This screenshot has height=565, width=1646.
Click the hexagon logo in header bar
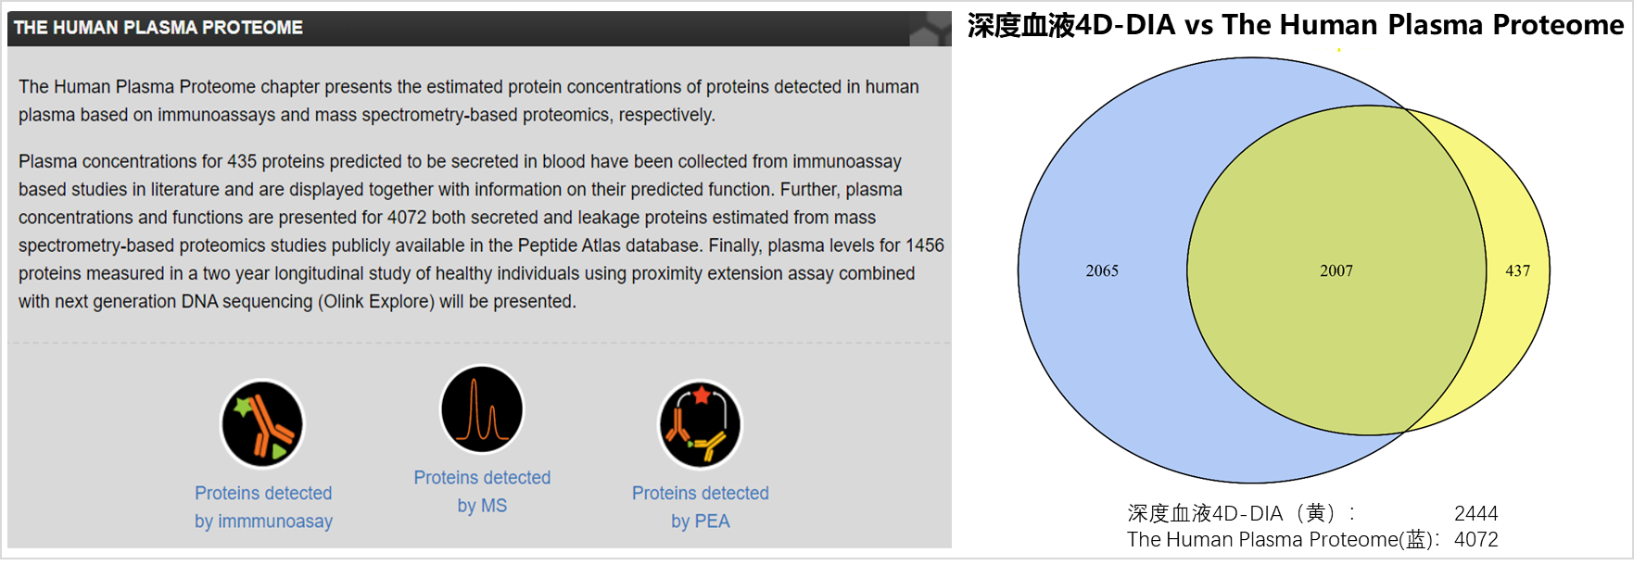click(929, 30)
